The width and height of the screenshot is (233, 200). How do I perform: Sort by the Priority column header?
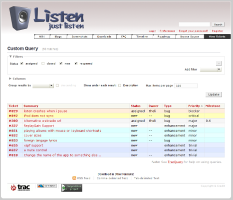(x=194, y=106)
